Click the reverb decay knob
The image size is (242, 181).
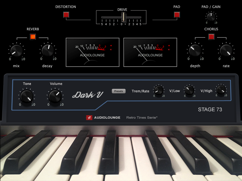tap(48, 50)
